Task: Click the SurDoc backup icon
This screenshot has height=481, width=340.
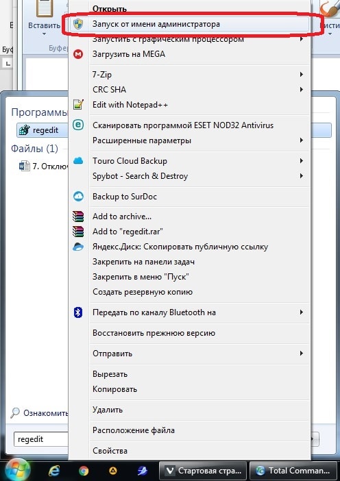Action: [x=78, y=197]
